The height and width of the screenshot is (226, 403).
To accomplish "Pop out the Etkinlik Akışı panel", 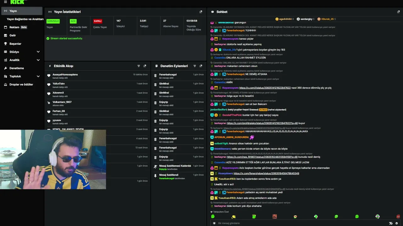I will click(x=145, y=66).
